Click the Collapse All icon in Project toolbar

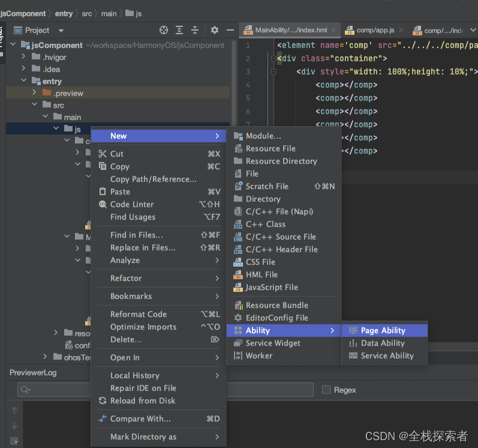pos(195,30)
